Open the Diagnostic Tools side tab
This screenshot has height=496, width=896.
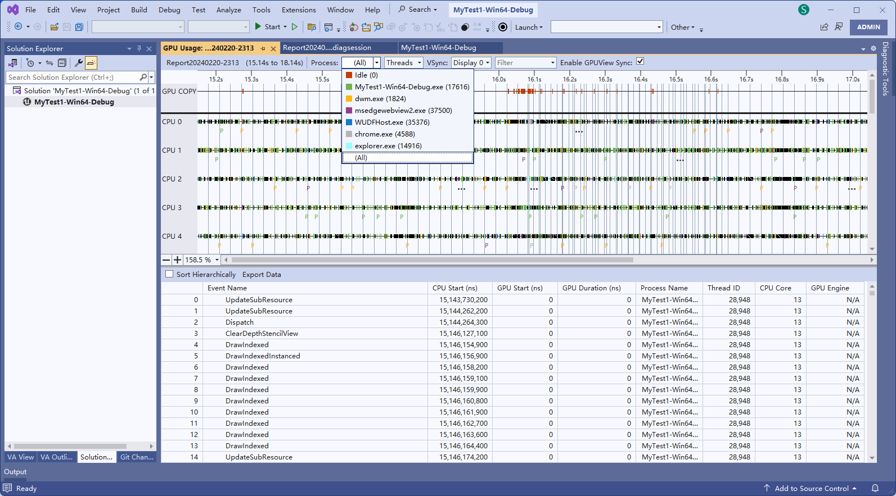click(885, 69)
